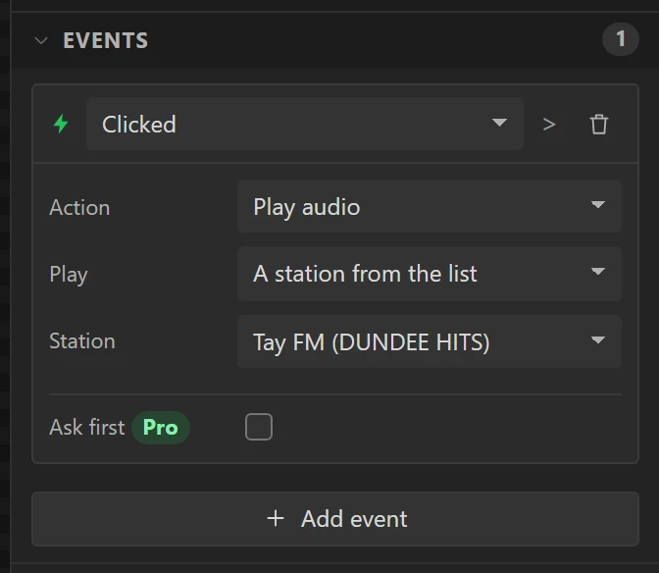Collapse the EVENTS section chevron
The height and width of the screenshot is (573, 659).
pyautogui.click(x=41, y=41)
